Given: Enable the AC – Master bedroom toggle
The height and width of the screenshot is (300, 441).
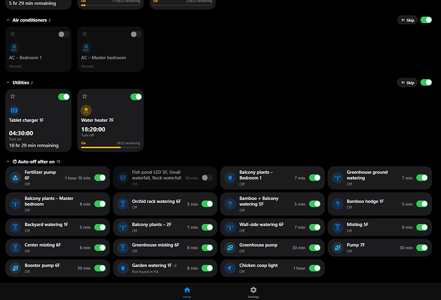Looking at the screenshot, I should pos(136,34).
